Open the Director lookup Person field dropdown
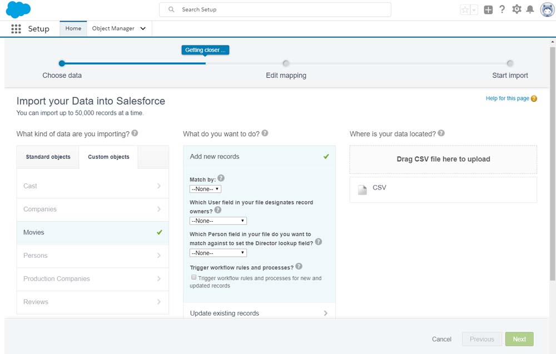Viewport: 556px width, 354px height. [218, 253]
